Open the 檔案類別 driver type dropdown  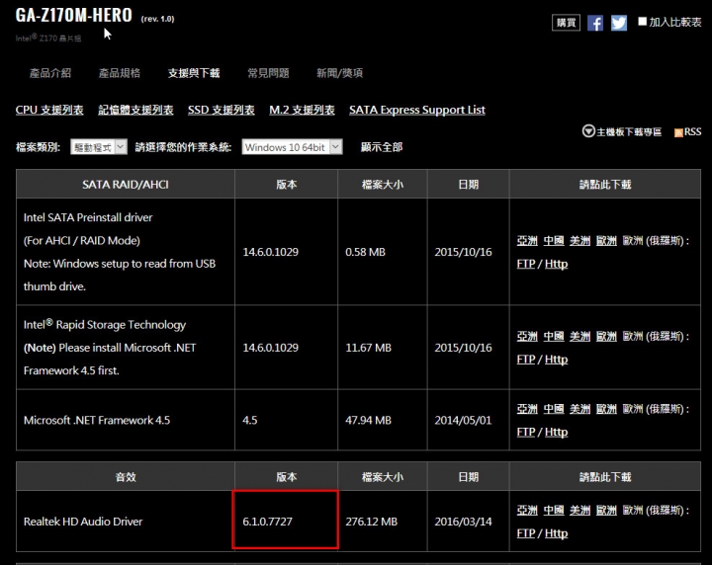[x=99, y=147]
